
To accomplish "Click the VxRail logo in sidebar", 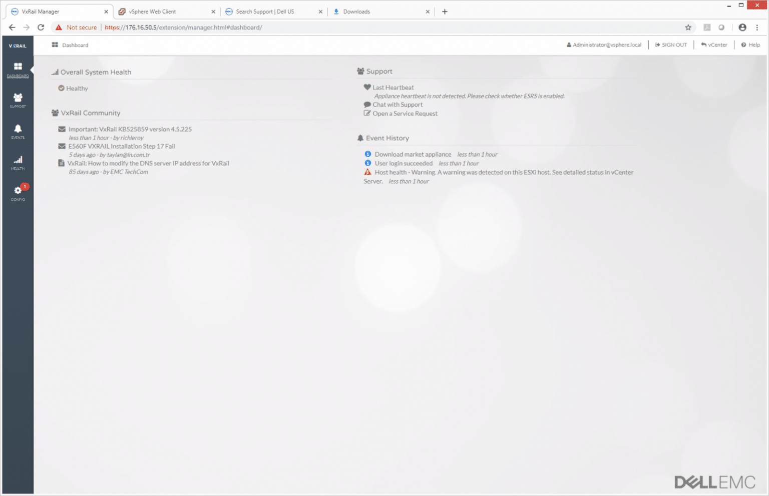I will [x=18, y=46].
